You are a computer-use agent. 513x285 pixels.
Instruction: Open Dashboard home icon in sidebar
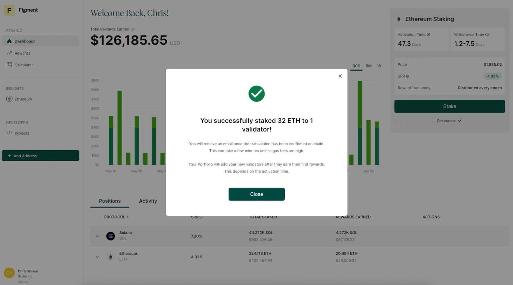[9, 41]
